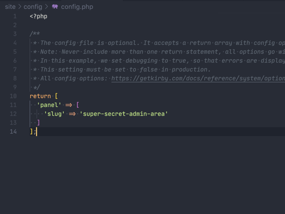Click the purple closing bracket on line 13

(x=38, y=123)
